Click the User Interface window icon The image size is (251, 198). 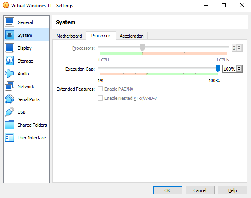click(x=10, y=137)
